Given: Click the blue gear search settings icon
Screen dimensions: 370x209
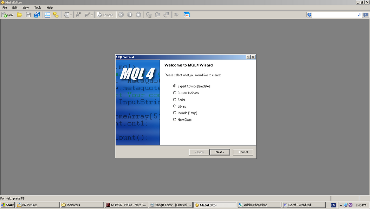Looking at the screenshot, I should point(309,15).
